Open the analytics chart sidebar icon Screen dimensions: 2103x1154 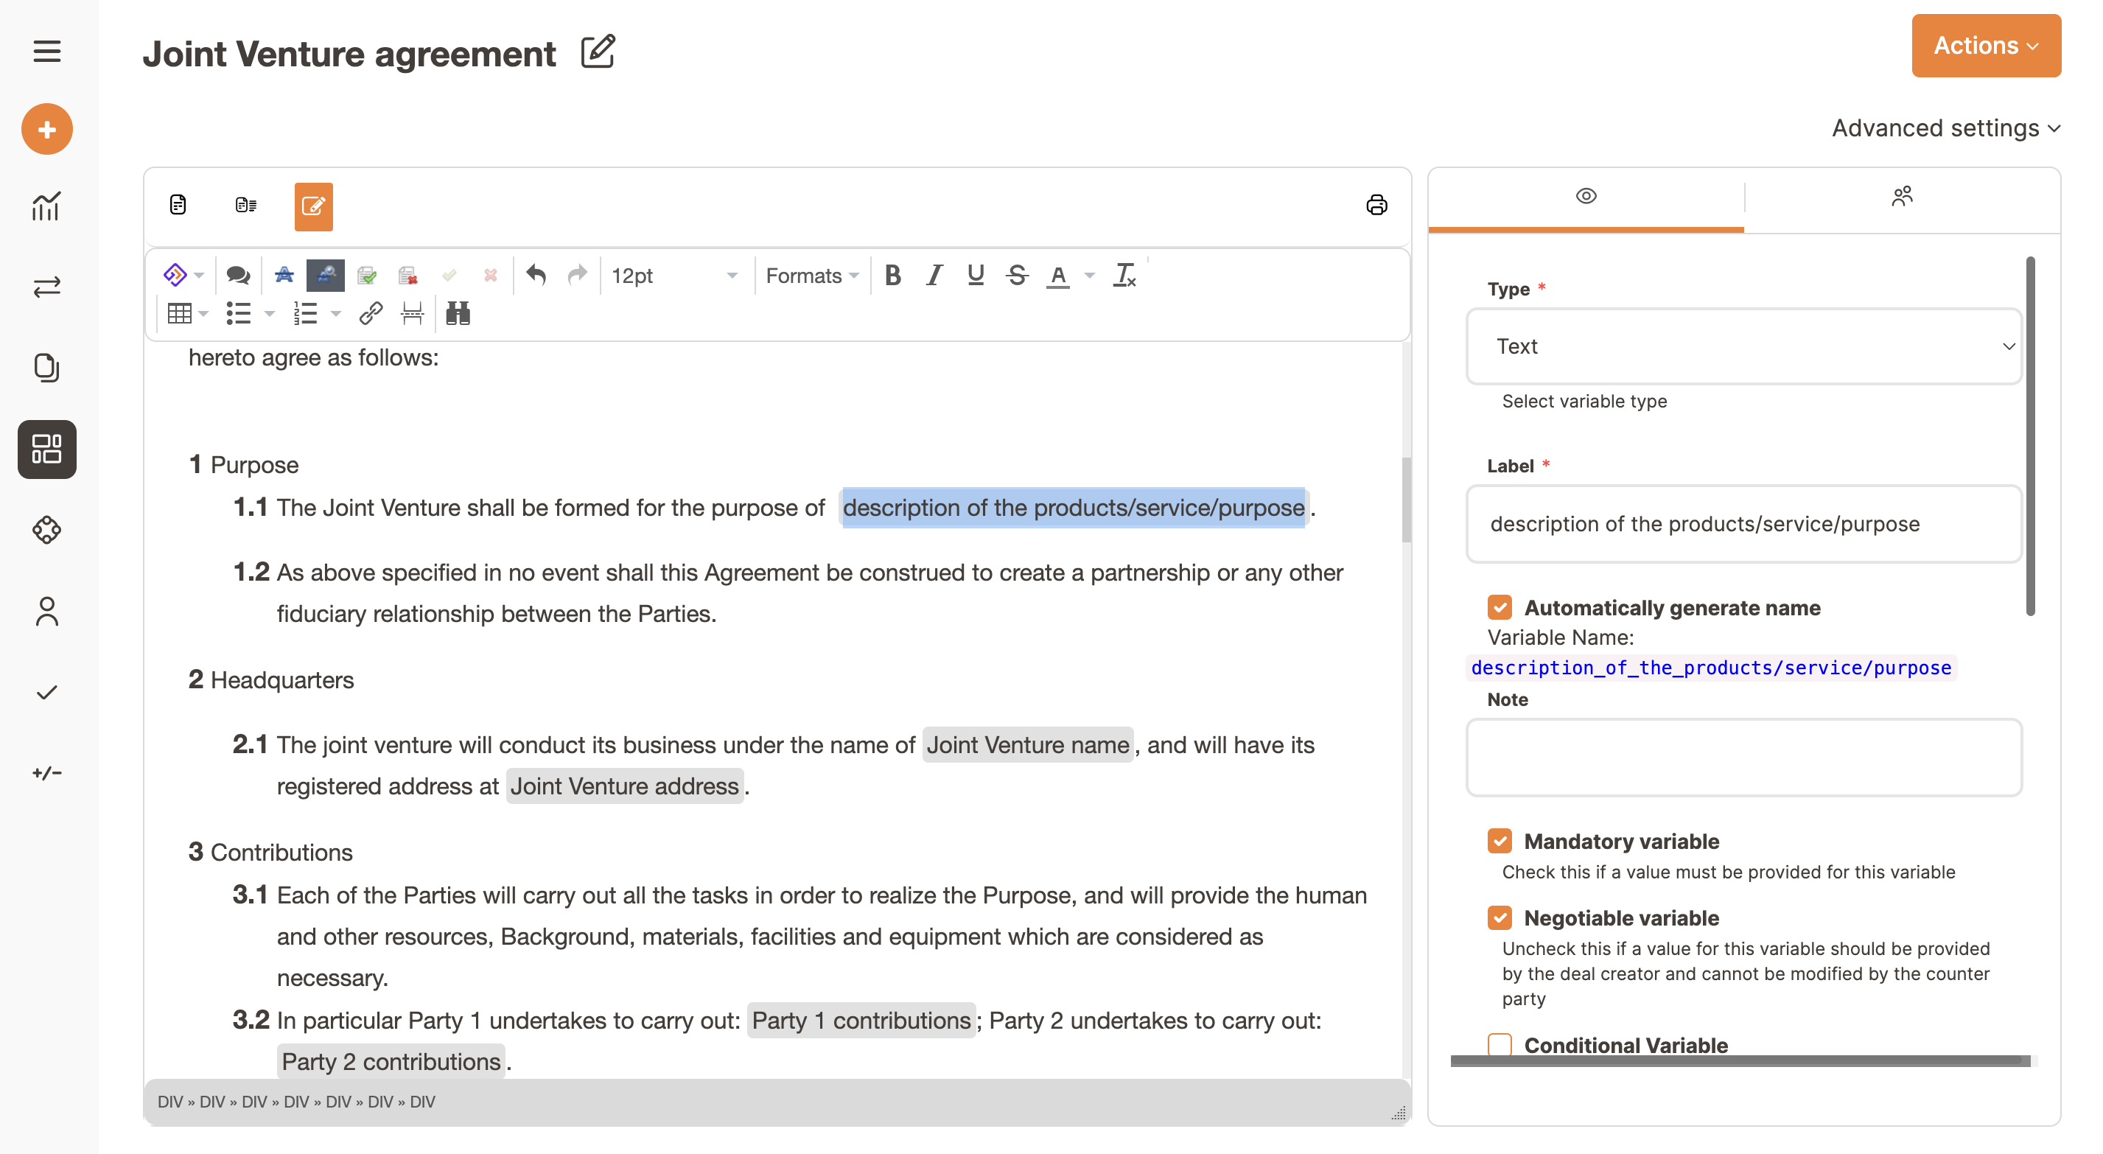pyautogui.click(x=46, y=206)
